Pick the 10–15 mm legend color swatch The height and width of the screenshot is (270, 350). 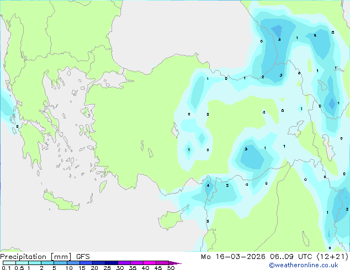pos(73,263)
